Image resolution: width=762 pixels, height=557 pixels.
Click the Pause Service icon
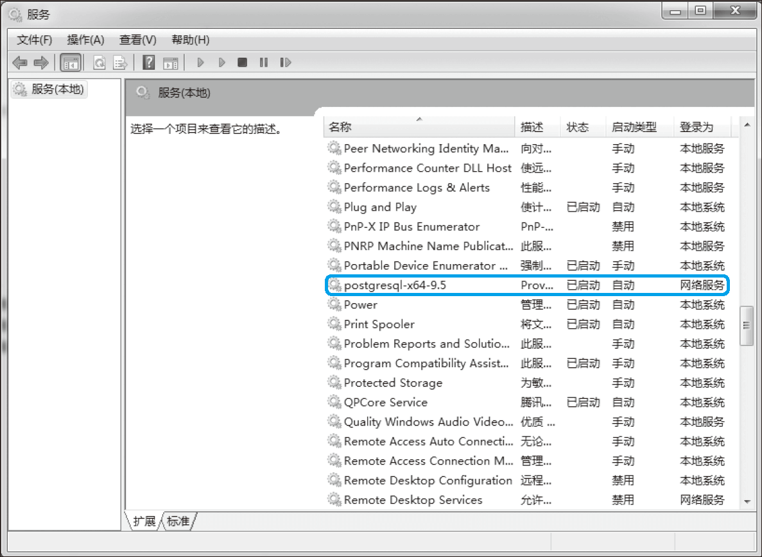click(264, 62)
